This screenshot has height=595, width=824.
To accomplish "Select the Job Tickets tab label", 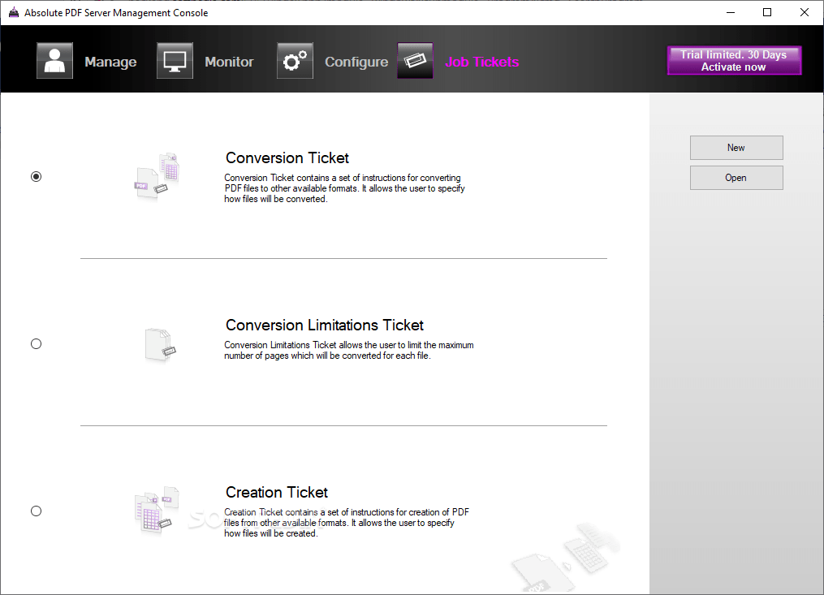I will point(482,62).
